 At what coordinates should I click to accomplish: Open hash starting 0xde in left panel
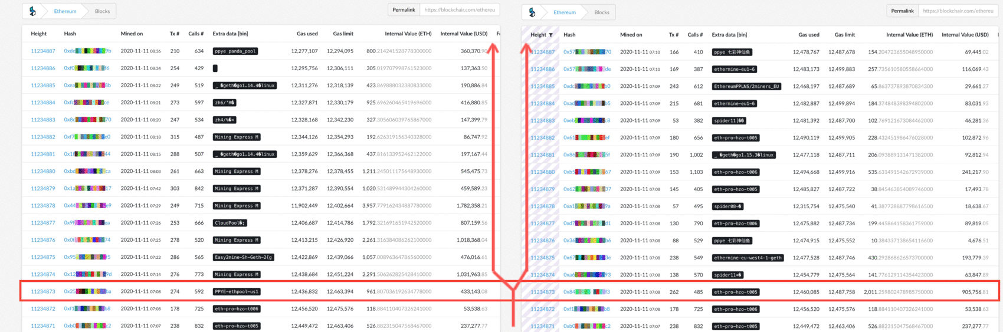click(x=87, y=51)
